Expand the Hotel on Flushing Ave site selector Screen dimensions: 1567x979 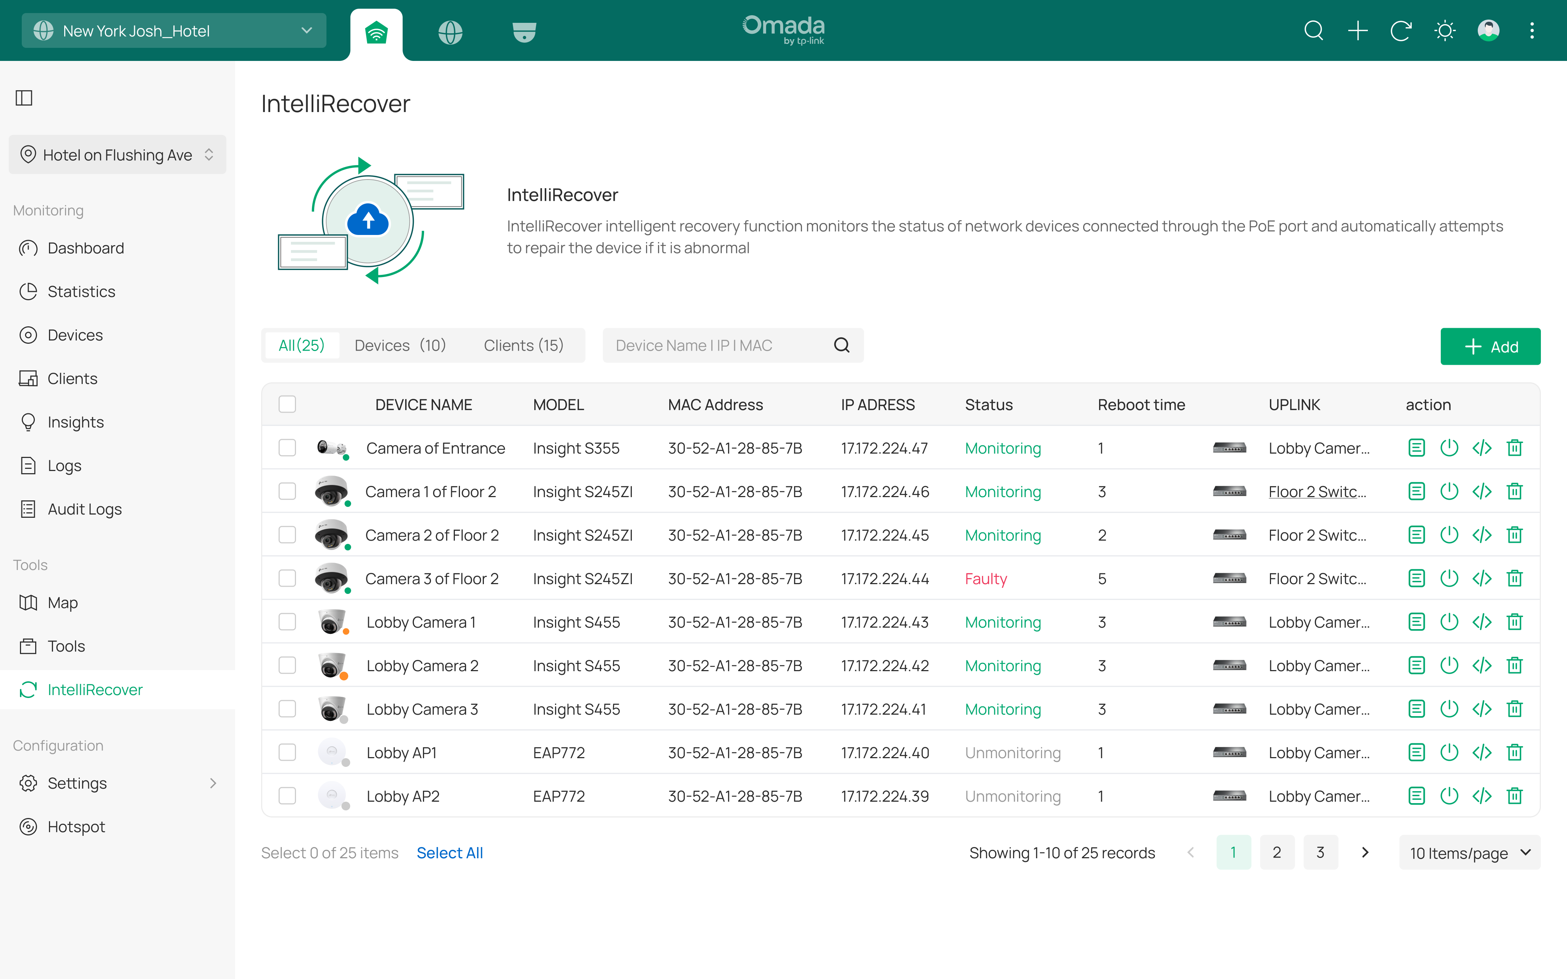117,155
